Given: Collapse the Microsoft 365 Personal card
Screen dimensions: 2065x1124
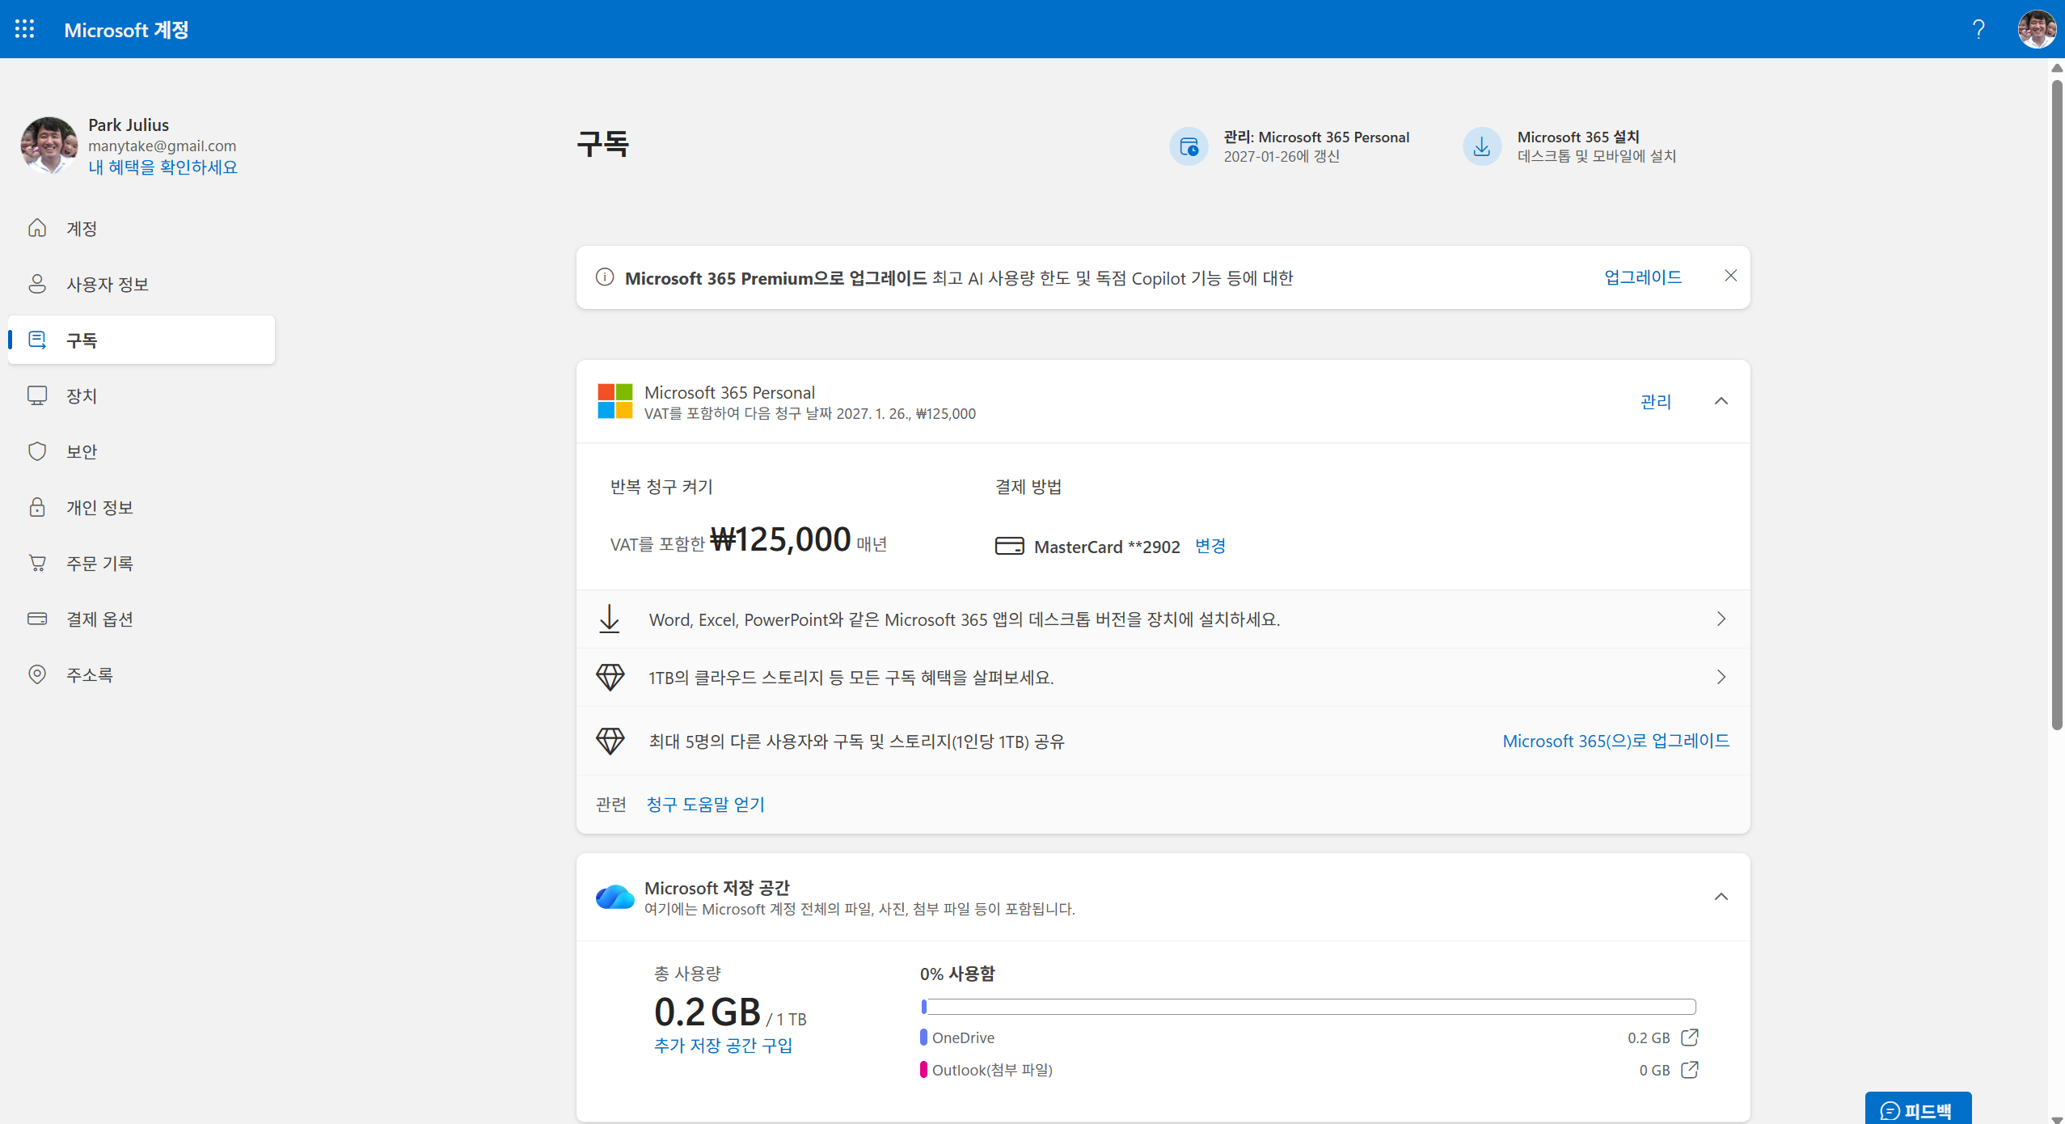Looking at the screenshot, I should tap(1721, 401).
